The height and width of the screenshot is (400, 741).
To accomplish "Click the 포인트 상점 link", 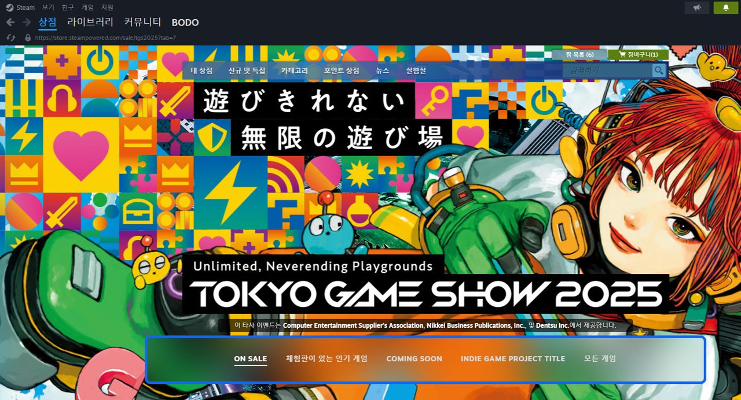I will pyautogui.click(x=342, y=71).
